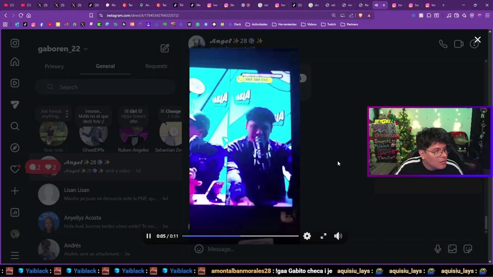Expand the gaboren_22 account switcher
The image size is (493, 277).
(63, 49)
